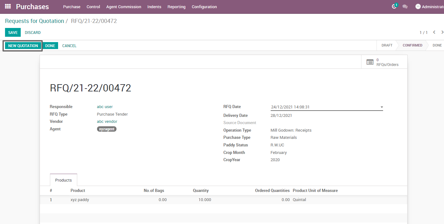Expand the RFQ Date dropdown arrow
This screenshot has width=444, height=224.
pyautogui.click(x=381, y=107)
